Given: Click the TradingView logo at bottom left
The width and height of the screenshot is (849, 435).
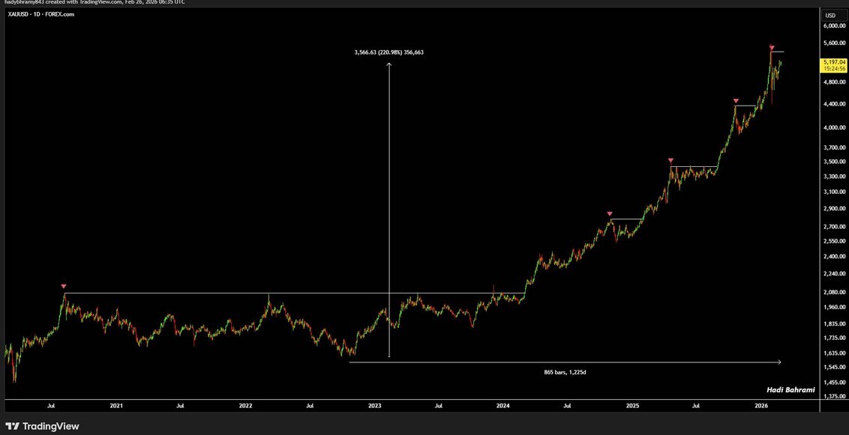Looking at the screenshot, I should (42, 426).
